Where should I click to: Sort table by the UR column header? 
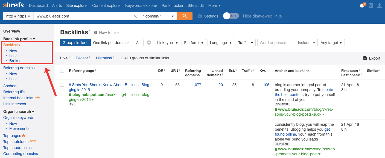tap(175, 71)
